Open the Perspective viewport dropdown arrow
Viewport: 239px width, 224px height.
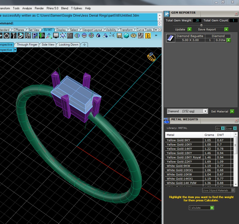point(15,50)
